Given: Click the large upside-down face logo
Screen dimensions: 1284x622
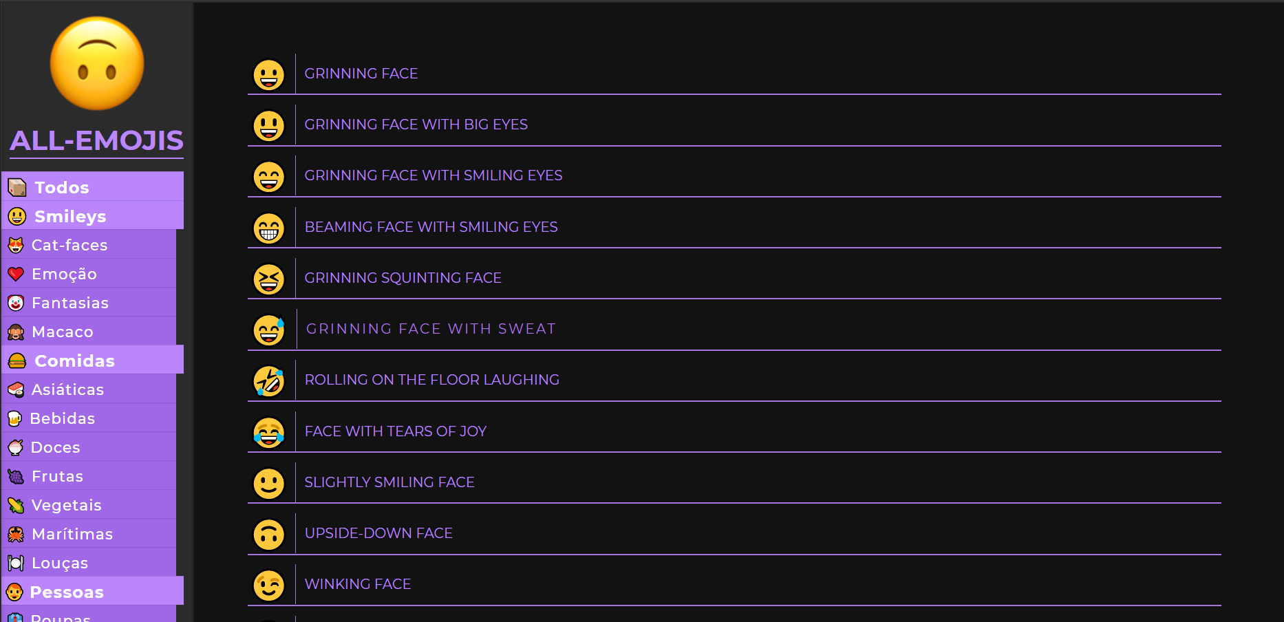Looking at the screenshot, I should coord(97,63).
